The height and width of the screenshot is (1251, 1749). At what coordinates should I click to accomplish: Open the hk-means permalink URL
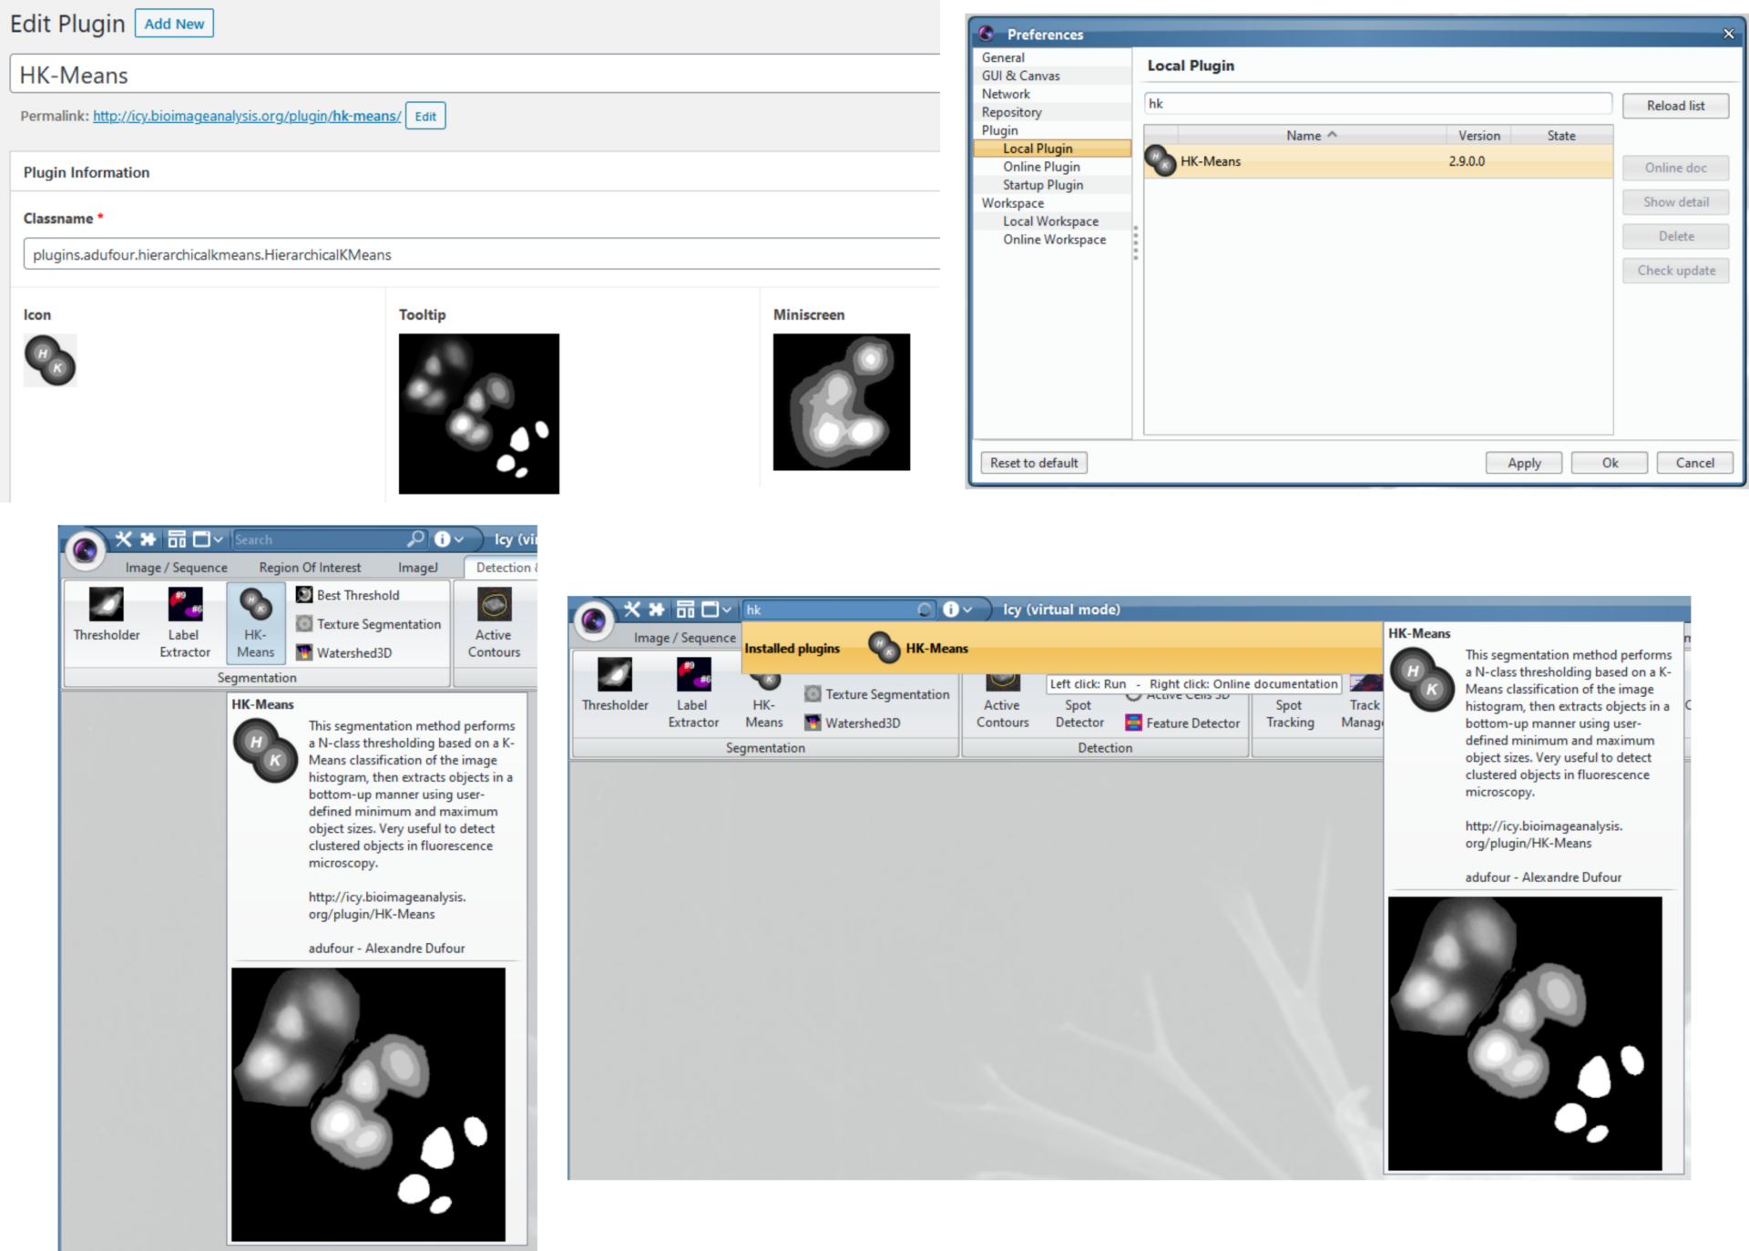pyautogui.click(x=247, y=116)
